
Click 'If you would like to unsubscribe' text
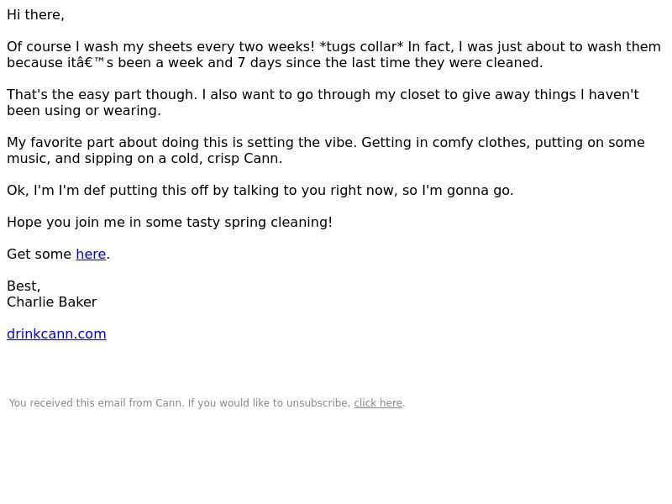coord(269,403)
